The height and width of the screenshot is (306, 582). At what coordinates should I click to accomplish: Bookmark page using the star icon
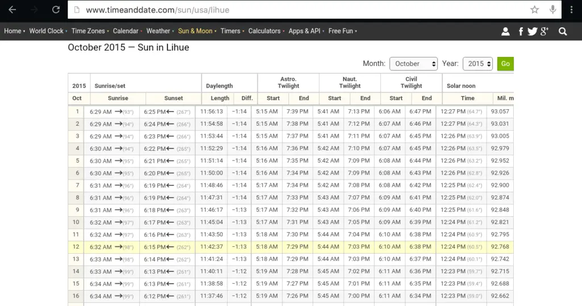pos(534,10)
